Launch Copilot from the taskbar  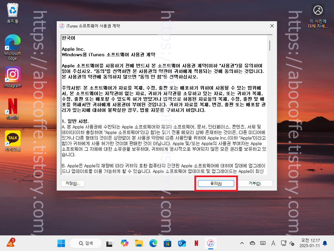tap(124, 243)
